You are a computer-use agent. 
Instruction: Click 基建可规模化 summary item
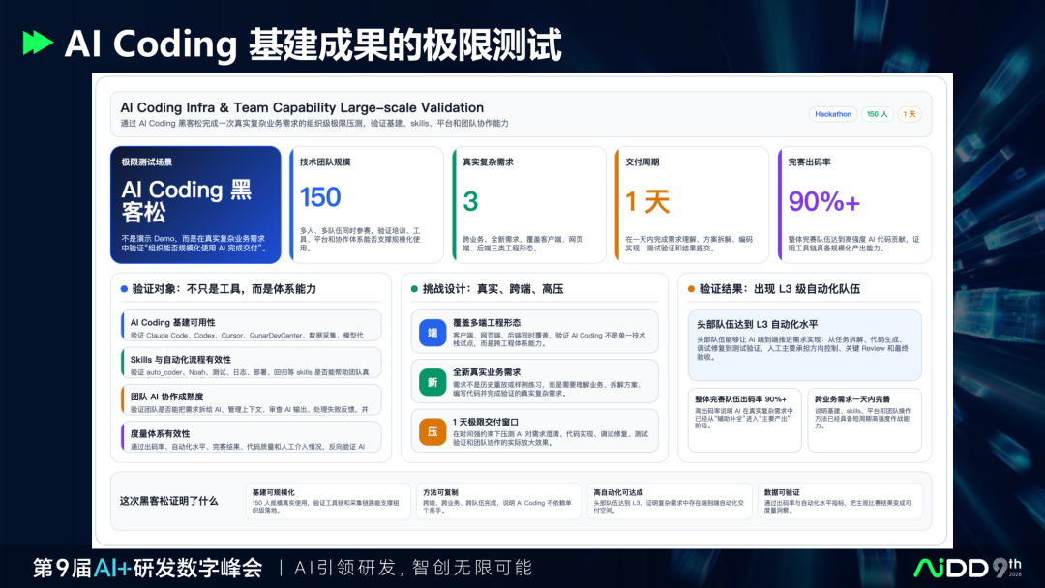click(328, 501)
